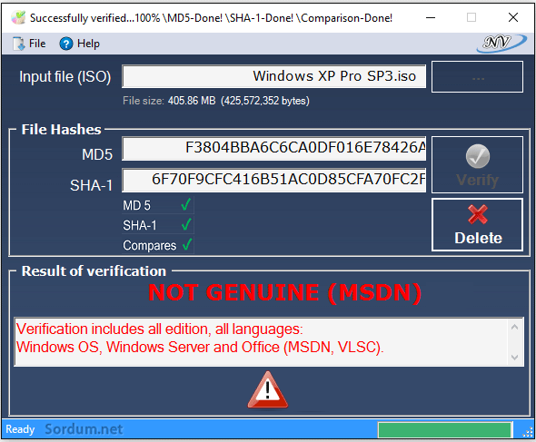Click the Input file ISO path field
This screenshot has height=442, width=536.
click(273, 76)
